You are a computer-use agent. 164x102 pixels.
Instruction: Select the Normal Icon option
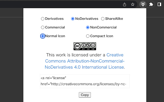point(43,36)
